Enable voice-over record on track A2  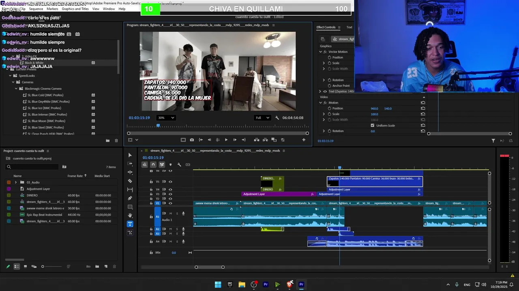pos(183,229)
